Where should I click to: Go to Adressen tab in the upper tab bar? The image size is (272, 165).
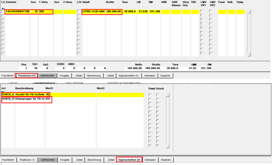[x=150, y=76]
